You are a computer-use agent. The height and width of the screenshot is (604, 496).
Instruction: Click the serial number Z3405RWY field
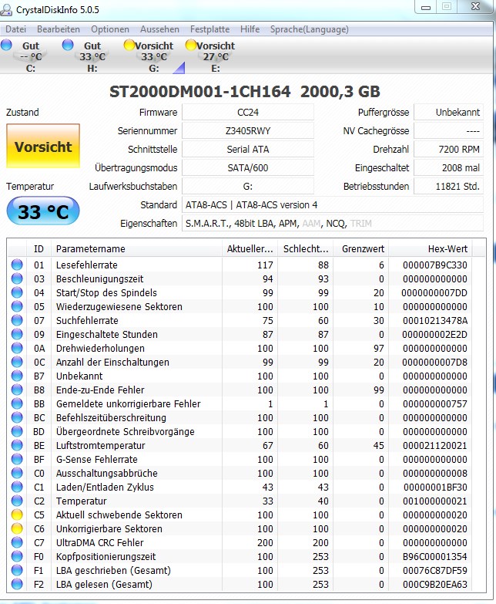[248, 131]
